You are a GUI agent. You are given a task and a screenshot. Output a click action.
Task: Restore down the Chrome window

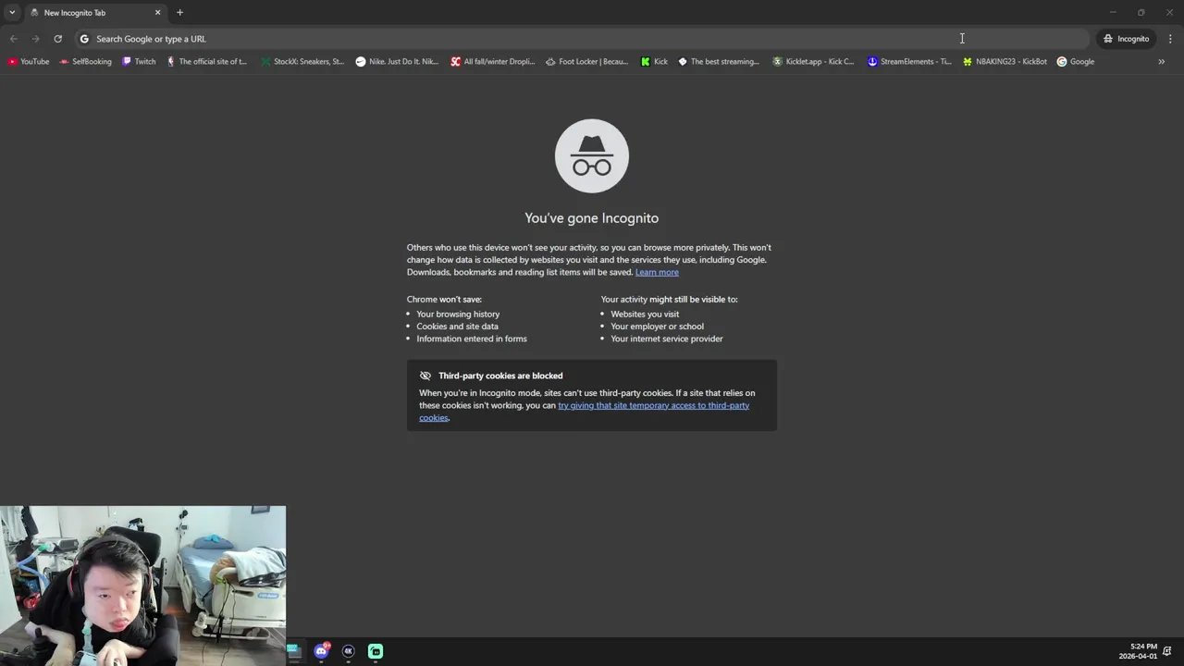coord(1141,12)
